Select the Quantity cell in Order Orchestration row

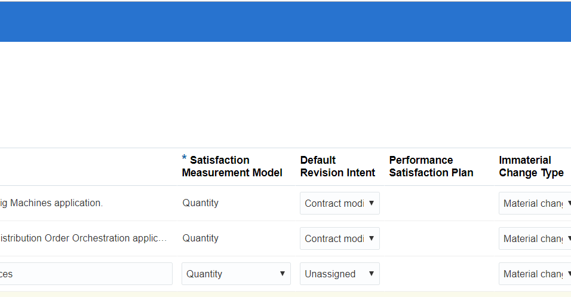[201, 238]
